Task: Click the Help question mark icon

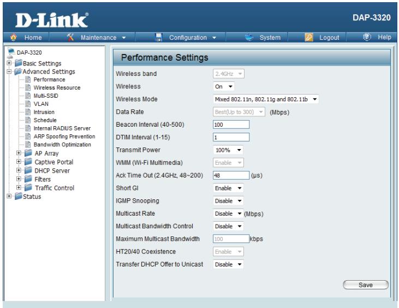Action: (367, 37)
